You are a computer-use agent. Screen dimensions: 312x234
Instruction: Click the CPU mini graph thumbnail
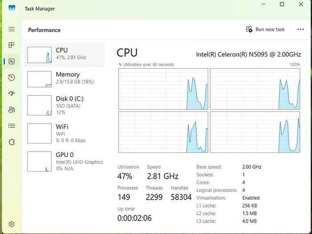[39, 55]
